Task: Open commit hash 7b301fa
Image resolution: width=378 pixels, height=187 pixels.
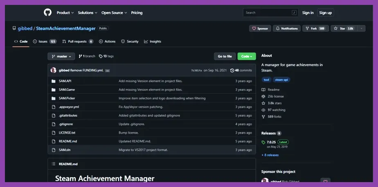Action: [x=196, y=71]
